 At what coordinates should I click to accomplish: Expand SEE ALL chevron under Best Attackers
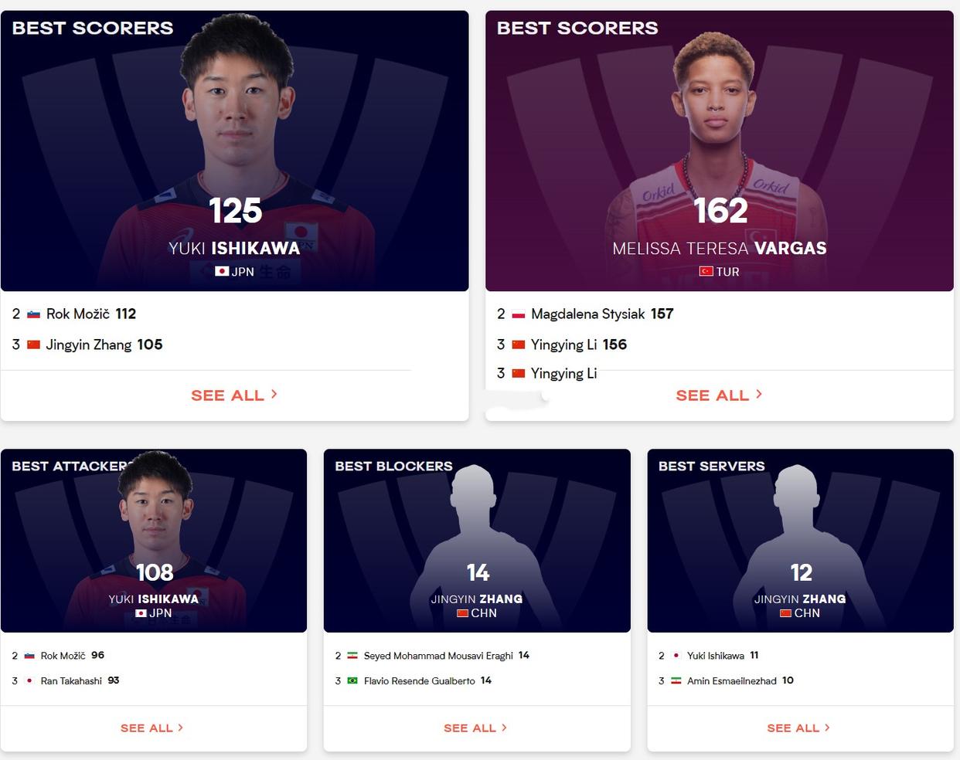tap(180, 728)
